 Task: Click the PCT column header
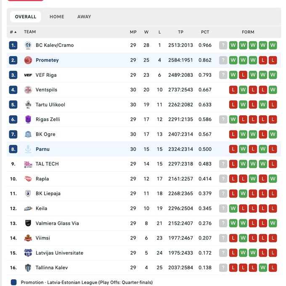click(205, 32)
